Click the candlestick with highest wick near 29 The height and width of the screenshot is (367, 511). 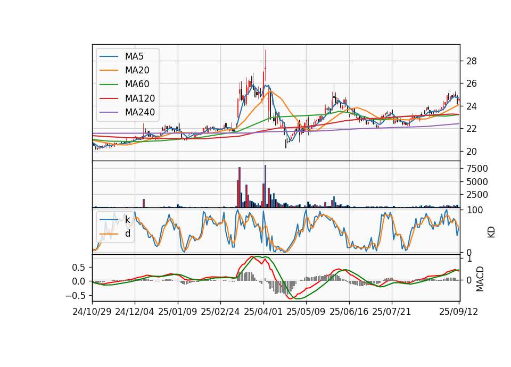pos(265,65)
